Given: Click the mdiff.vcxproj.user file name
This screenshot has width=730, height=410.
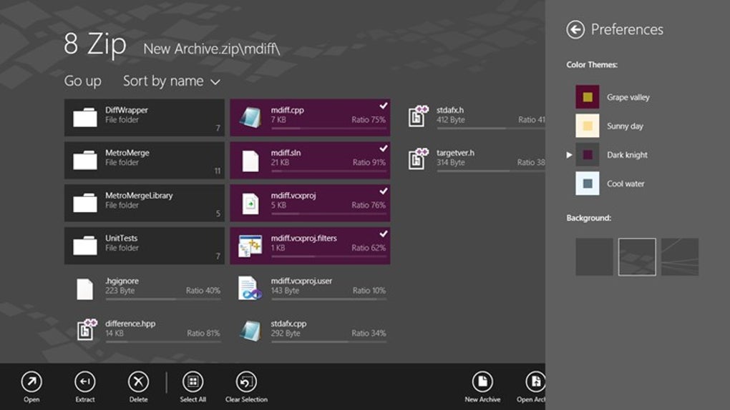Looking at the screenshot, I should (302, 281).
